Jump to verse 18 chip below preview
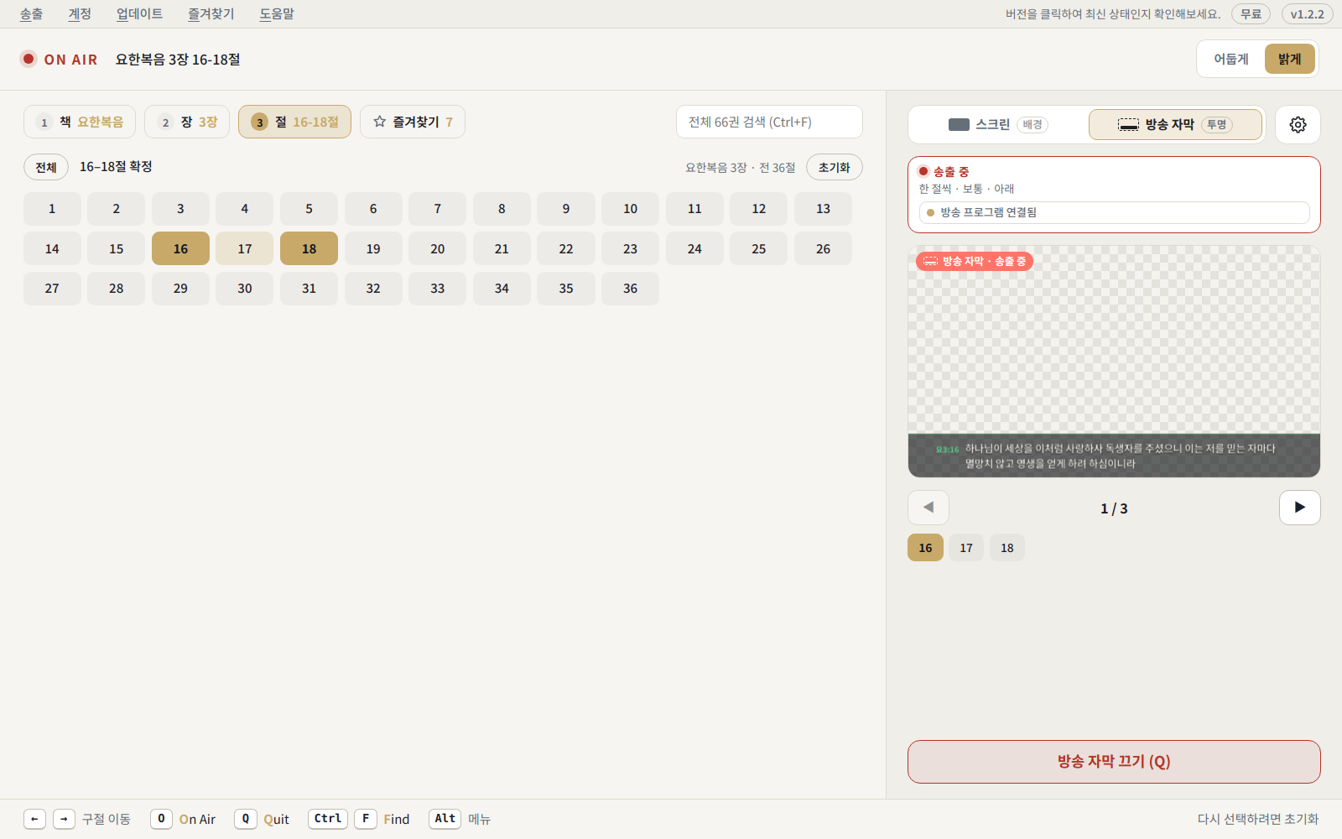Image resolution: width=1342 pixels, height=839 pixels. 1007,547
